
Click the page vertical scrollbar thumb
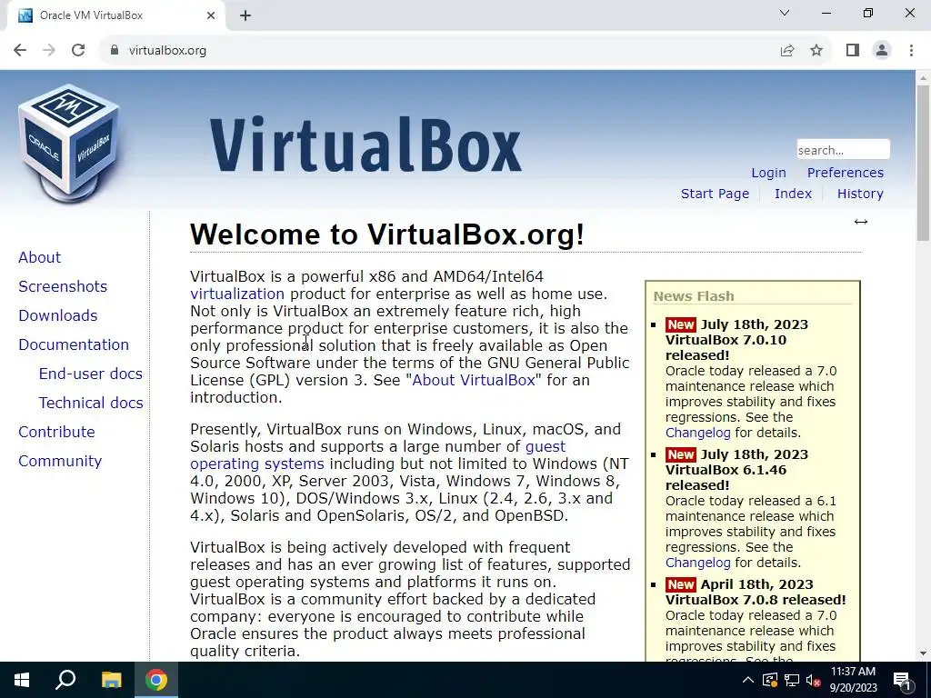tap(923, 163)
